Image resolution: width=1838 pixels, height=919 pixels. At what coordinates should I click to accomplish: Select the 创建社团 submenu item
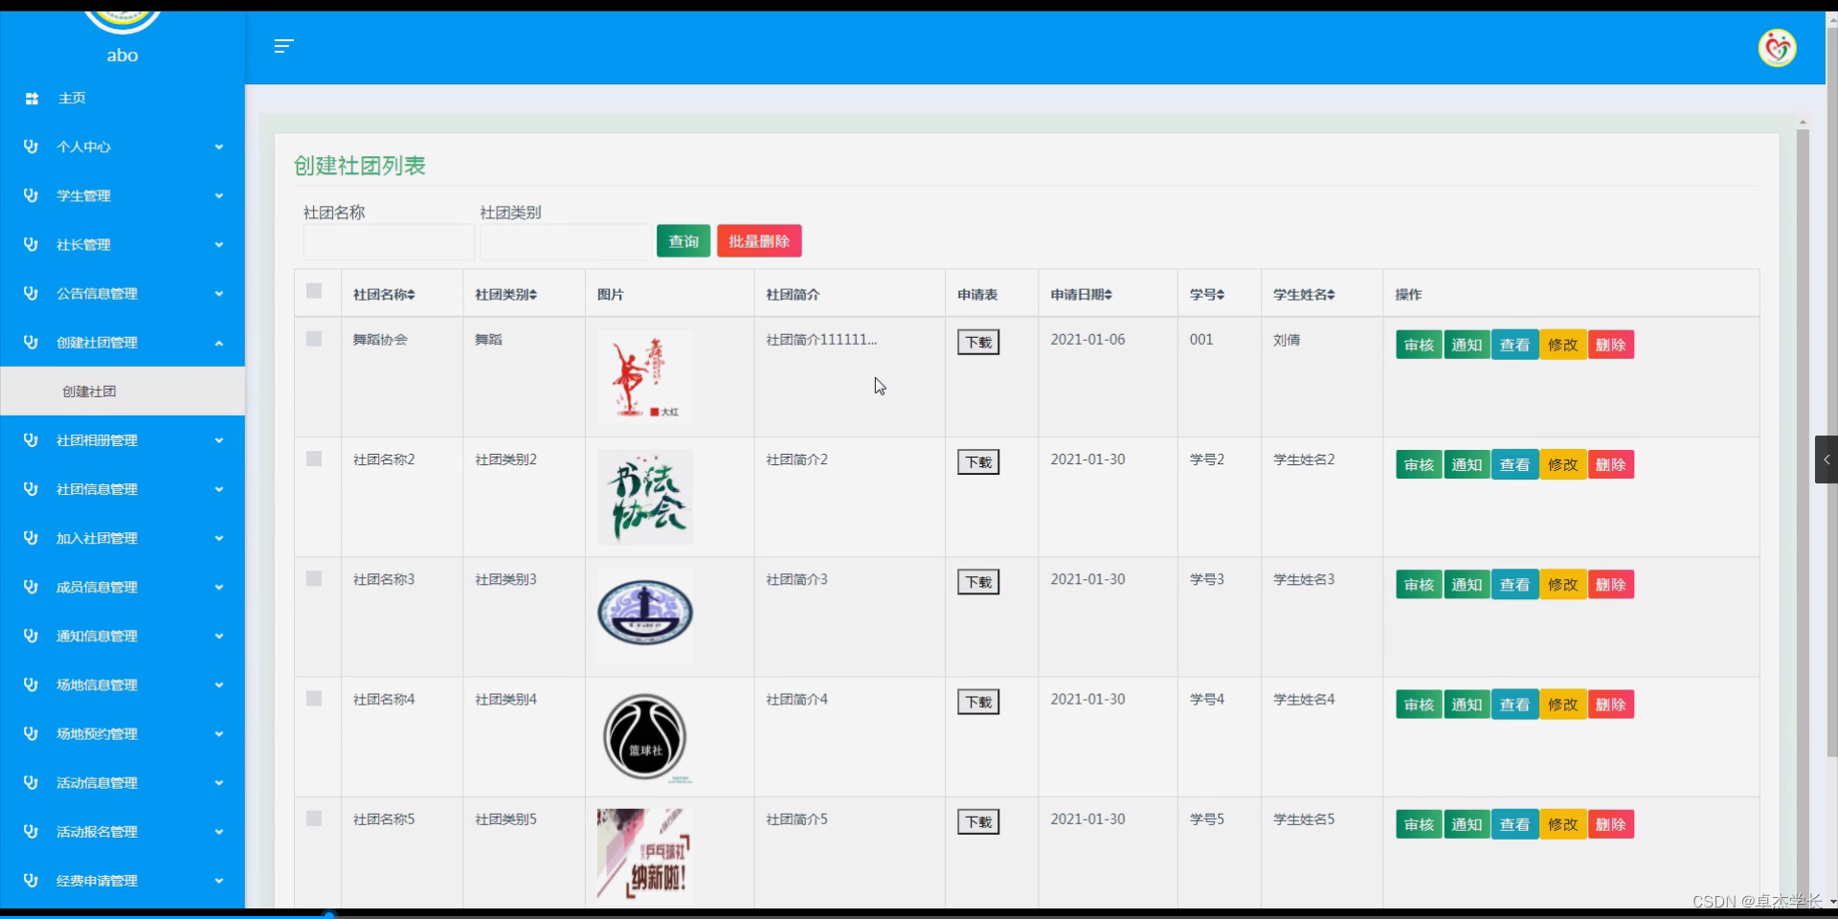(89, 391)
